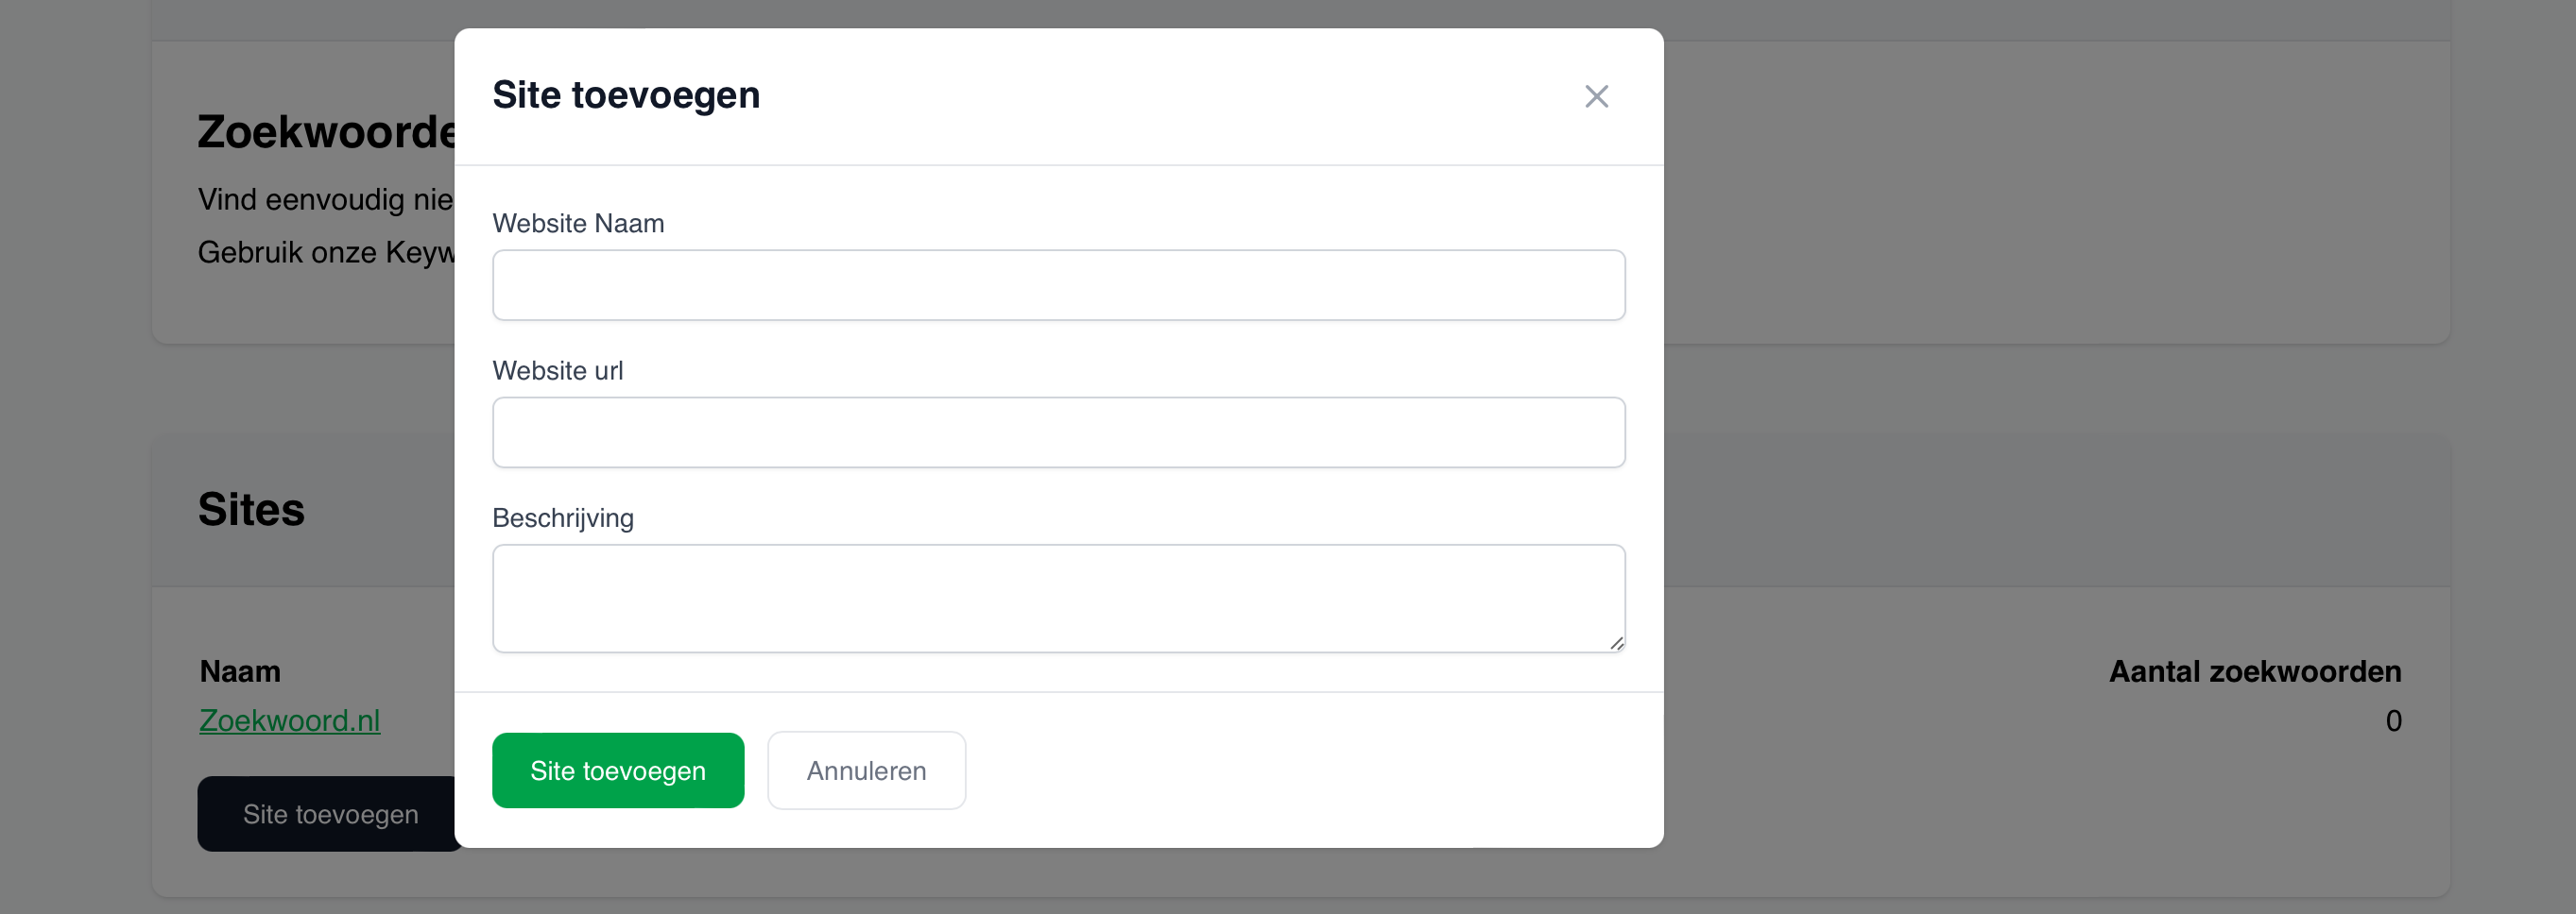The width and height of the screenshot is (2576, 914).
Task: Click the 'Vind eenvoudig' description text
Action: [x=326, y=200]
